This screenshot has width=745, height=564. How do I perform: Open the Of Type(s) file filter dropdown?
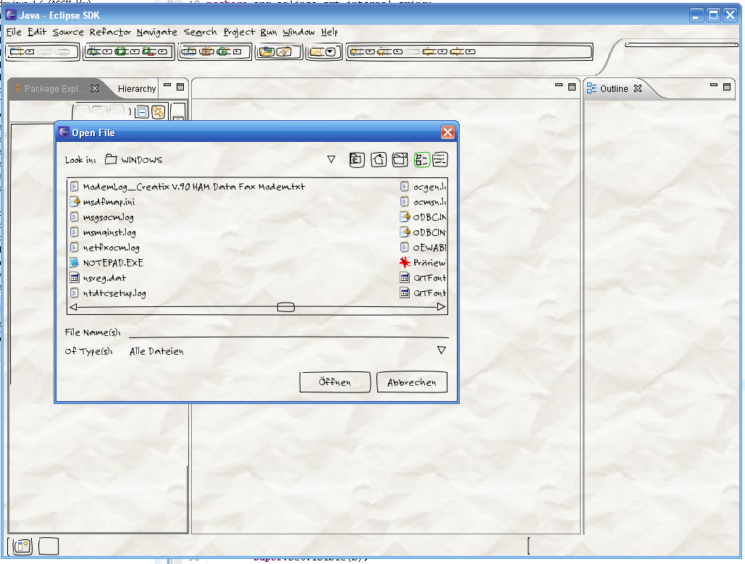tap(442, 350)
